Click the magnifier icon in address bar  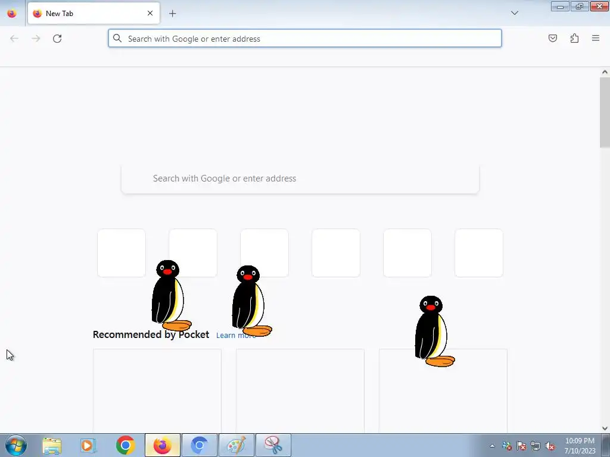pyautogui.click(x=117, y=38)
